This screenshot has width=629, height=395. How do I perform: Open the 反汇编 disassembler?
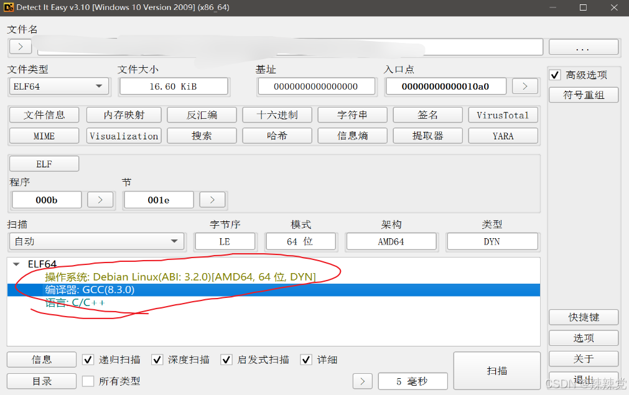202,115
